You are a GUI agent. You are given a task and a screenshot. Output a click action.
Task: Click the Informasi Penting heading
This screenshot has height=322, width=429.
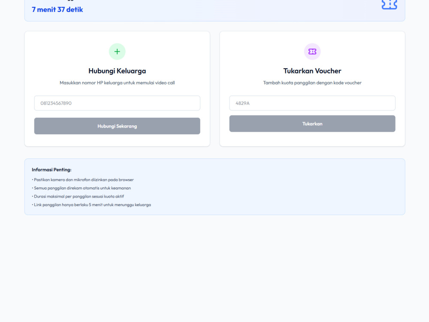pos(51,170)
